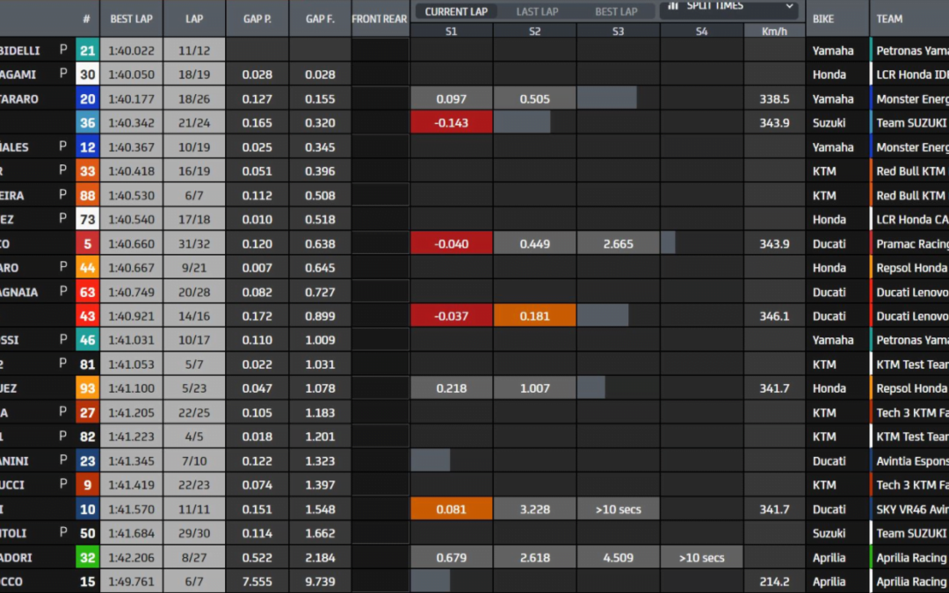Image resolution: width=949 pixels, height=593 pixels.
Task: Switch to the CURRENT LAP tab
Action: point(456,11)
